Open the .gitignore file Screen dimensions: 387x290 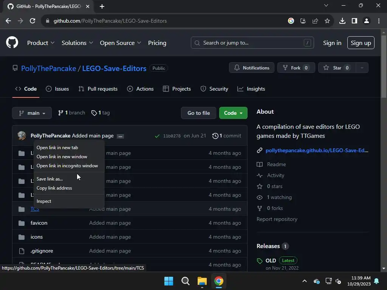click(42, 251)
